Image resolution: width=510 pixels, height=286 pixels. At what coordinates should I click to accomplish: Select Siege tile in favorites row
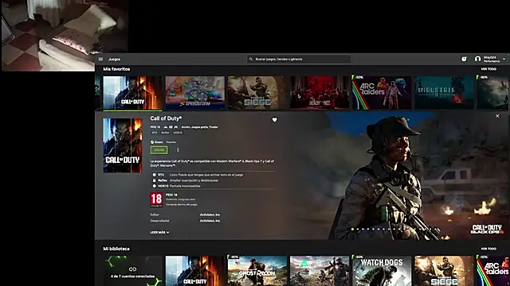coord(257,93)
